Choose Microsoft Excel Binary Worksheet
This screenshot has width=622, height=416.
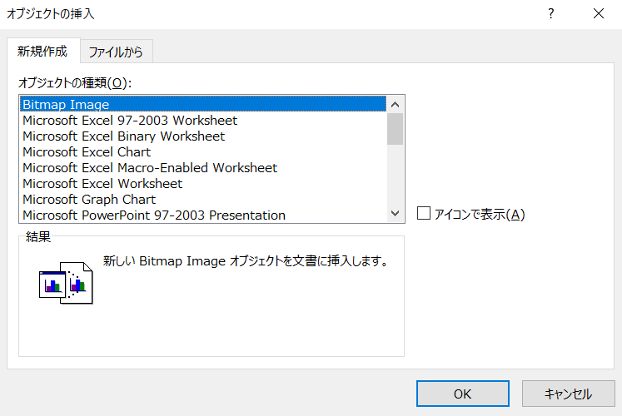tap(203, 136)
